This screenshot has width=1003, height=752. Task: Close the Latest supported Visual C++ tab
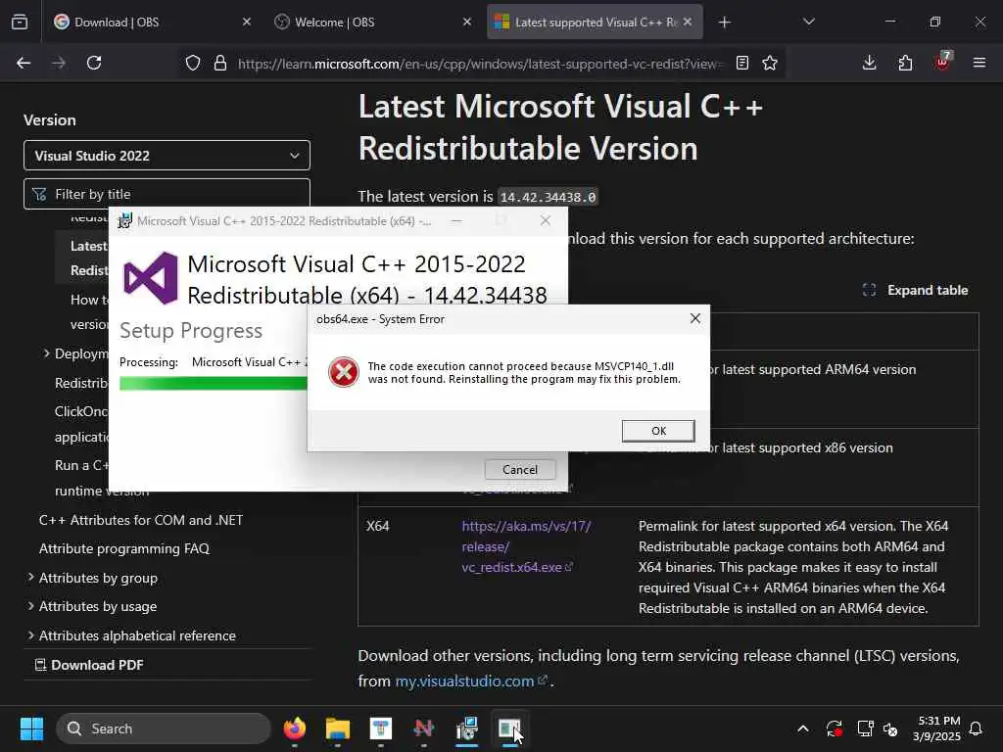(x=687, y=22)
